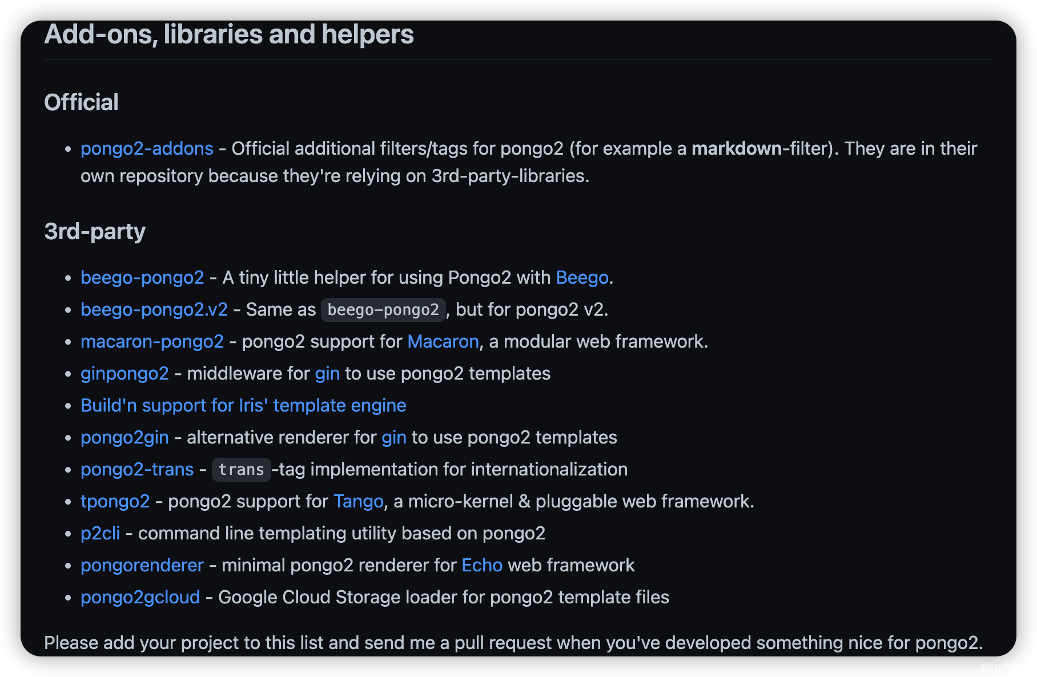This screenshot has width=1037, height=677.
Task: Follow the pongo2gcloud link
Action: 140,597
